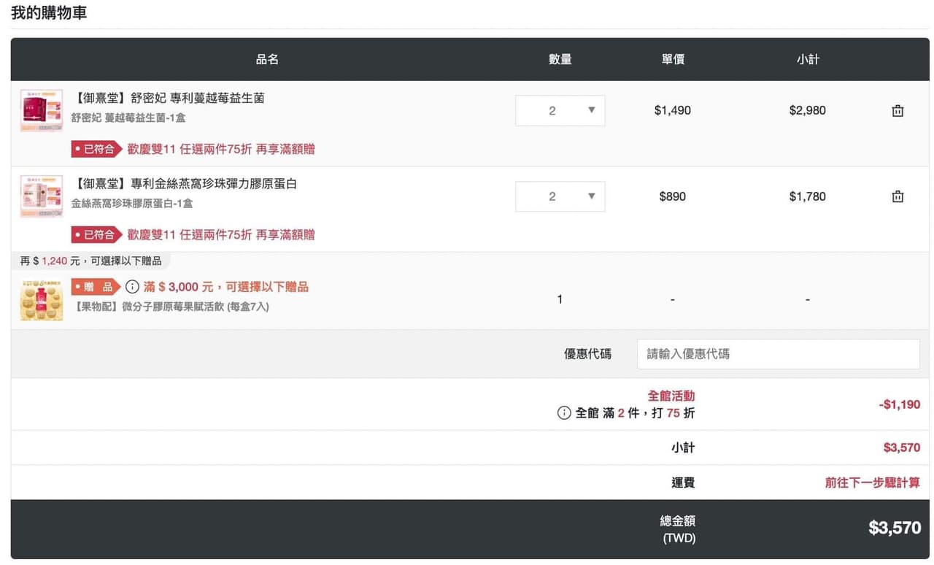Click the 果物配 gift product image

[41, 299]
